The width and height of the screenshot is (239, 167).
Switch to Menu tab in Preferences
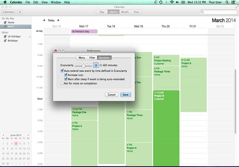[x=82, y=58]
